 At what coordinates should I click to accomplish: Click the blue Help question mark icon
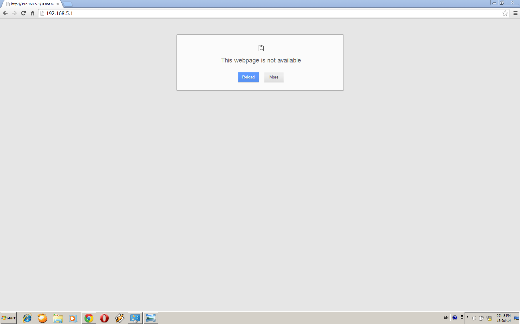[455, 318]
